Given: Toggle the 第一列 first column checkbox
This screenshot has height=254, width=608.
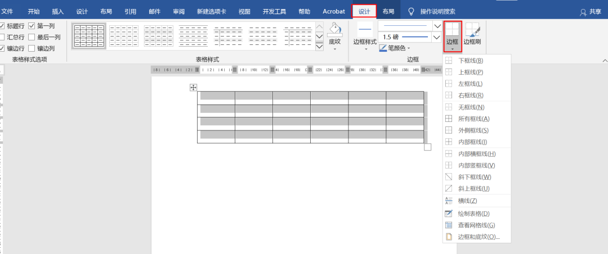Looking at the screenshot, I should [x=32, y=26].
